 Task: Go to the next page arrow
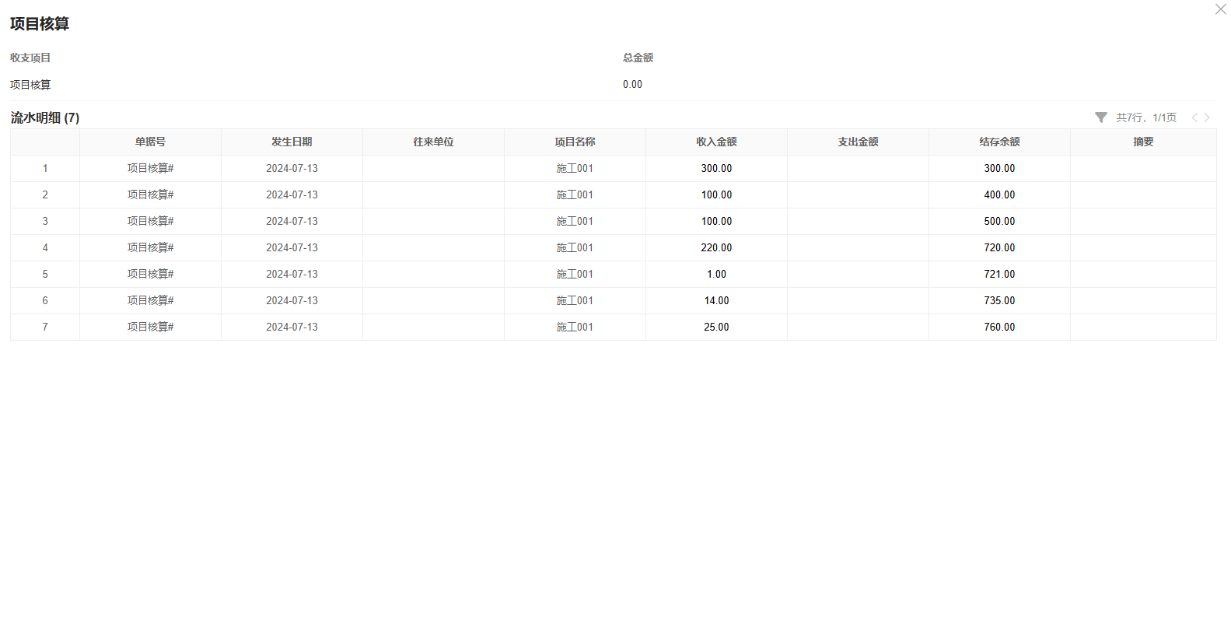[x=1207, y=117]
